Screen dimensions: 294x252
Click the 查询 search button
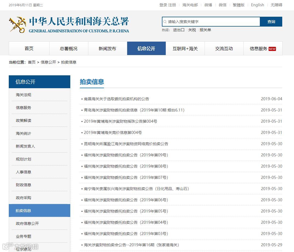[x=271, y=22]
